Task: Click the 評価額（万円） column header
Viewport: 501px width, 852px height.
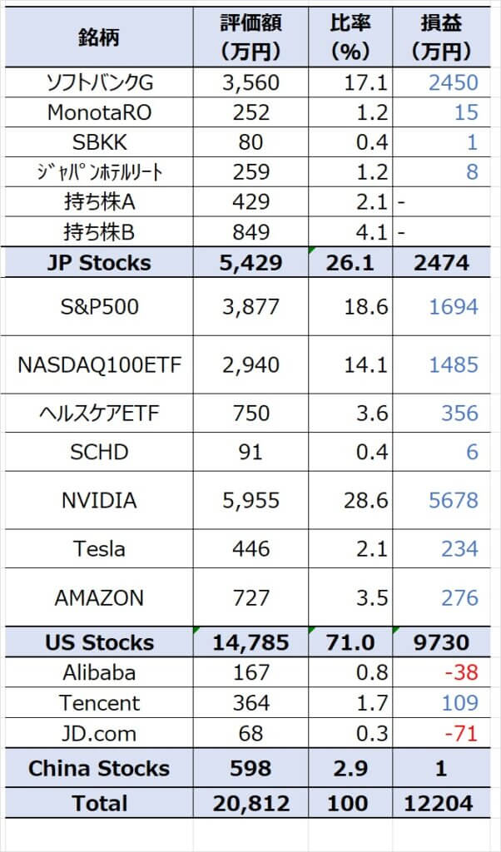Action: click(250, 37)
